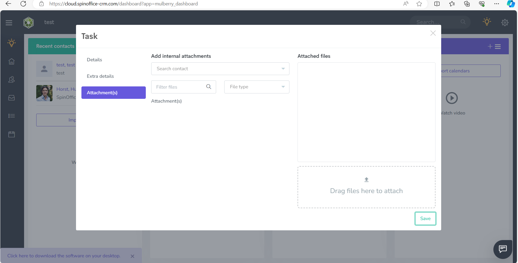Click the Filter files input field
The height and width of the screenshot is (263, 518).
coord(183,87)
